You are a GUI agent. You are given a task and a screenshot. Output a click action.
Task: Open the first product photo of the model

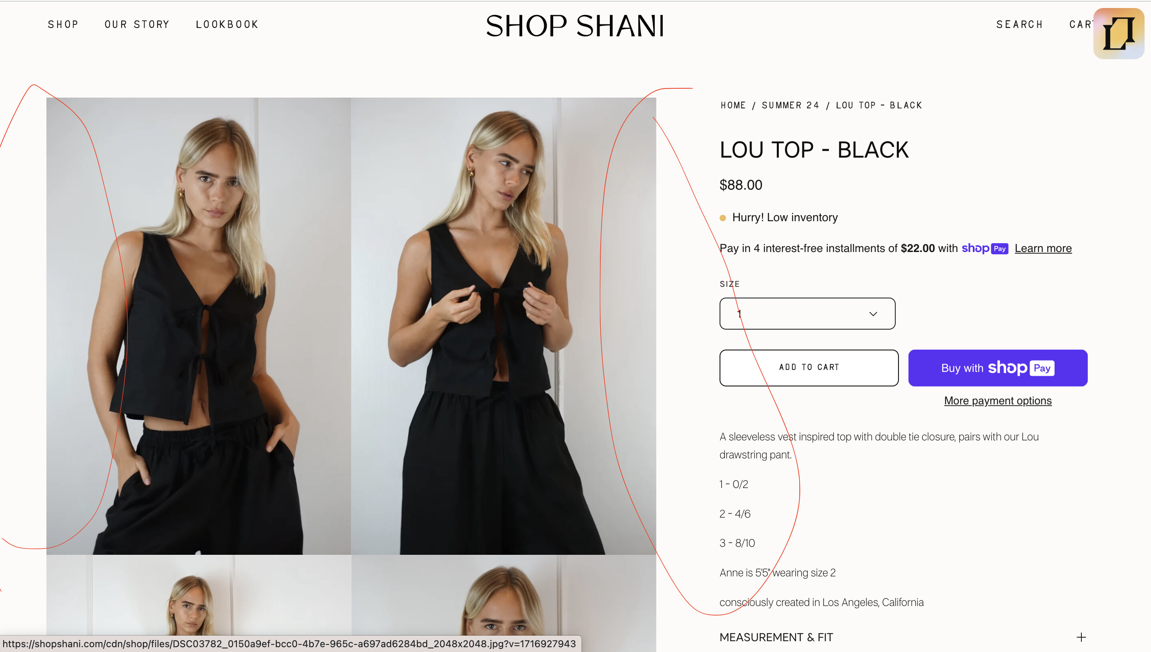pos(199,326)
